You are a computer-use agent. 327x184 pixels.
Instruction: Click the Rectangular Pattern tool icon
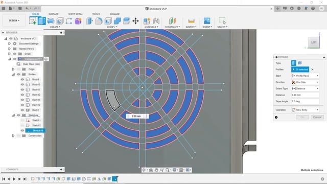(69, 21)
